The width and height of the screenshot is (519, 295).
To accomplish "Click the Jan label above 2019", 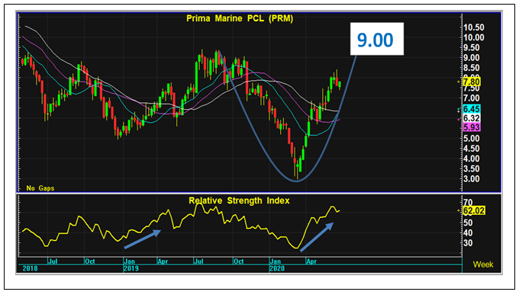I will point(130,261).
